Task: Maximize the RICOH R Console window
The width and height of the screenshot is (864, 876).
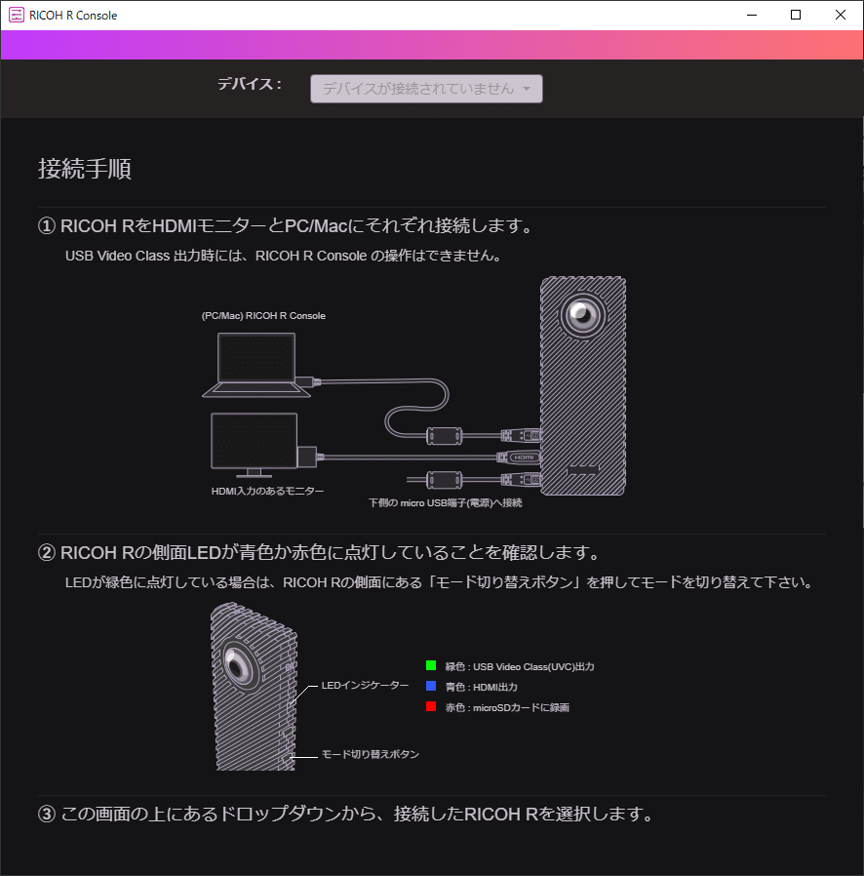Action: 796,15
